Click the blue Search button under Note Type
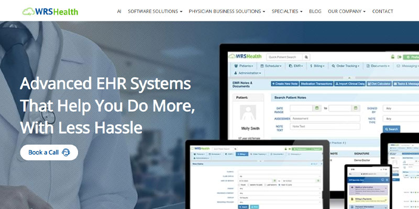 tap(392, 129)
